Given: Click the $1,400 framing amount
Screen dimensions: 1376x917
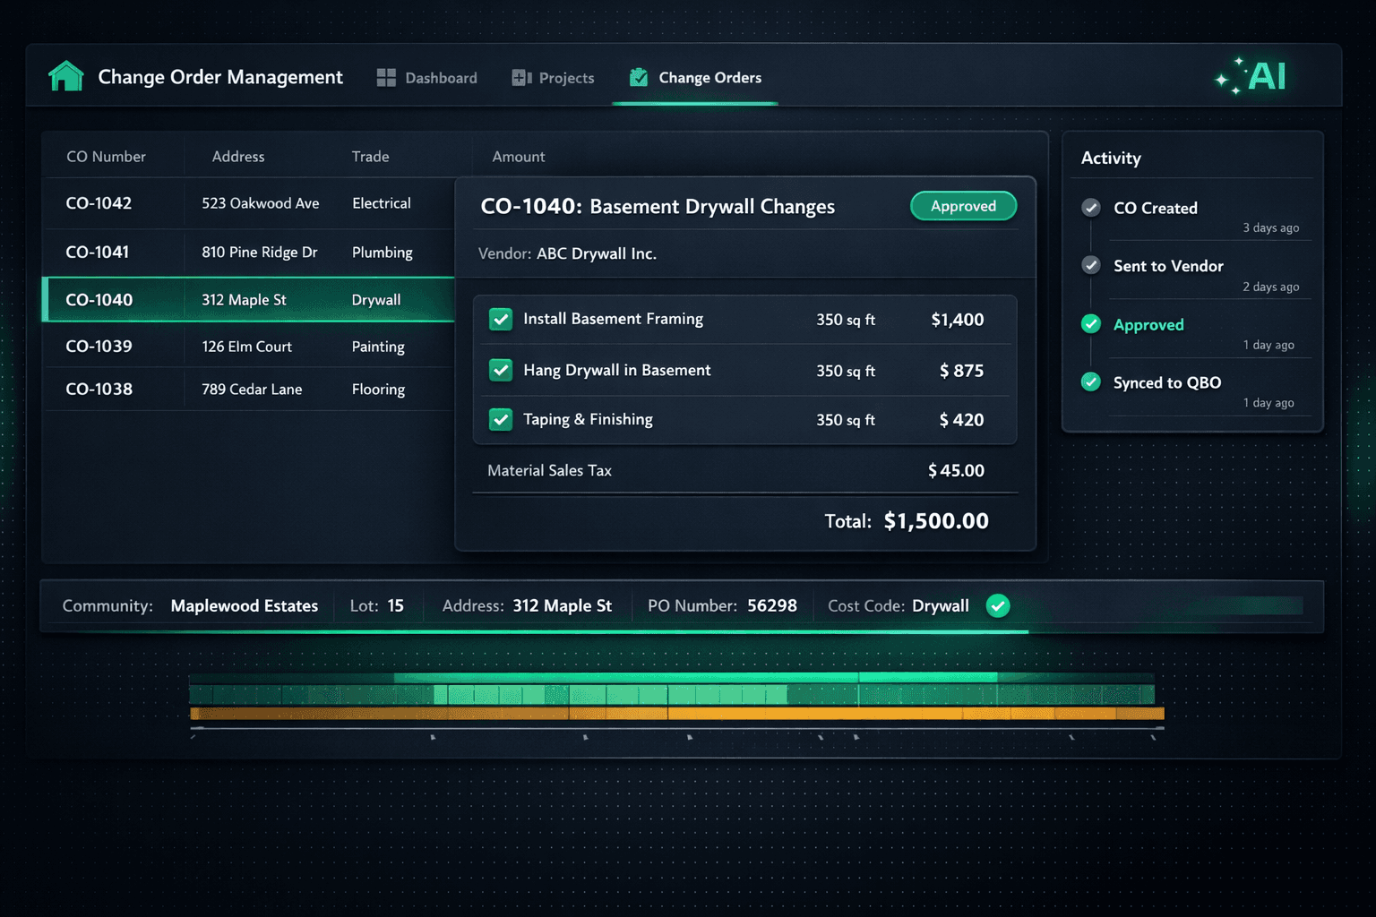Looking at the screenshot, I should click(x=958, y=320).
